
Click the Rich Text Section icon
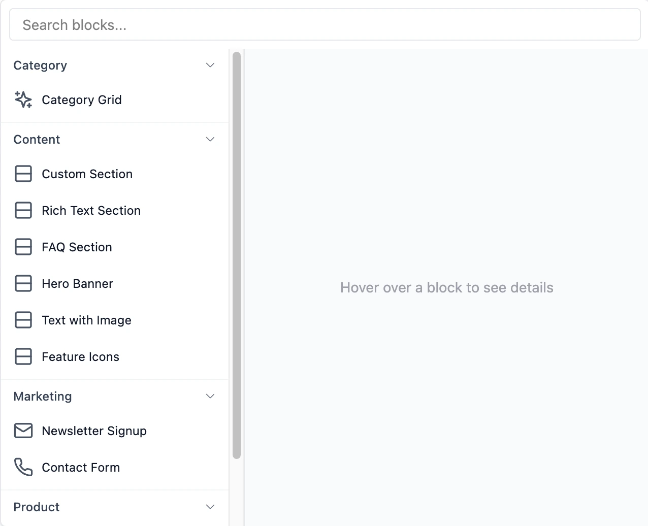click(x=23, y=210)
